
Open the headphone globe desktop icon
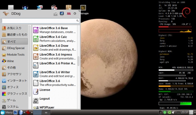(25, 7)
